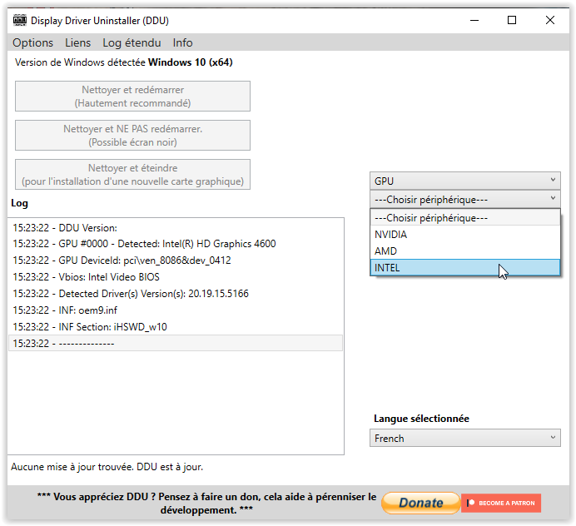Select INF Section iHSWD_w10 log line

[176, 327]
